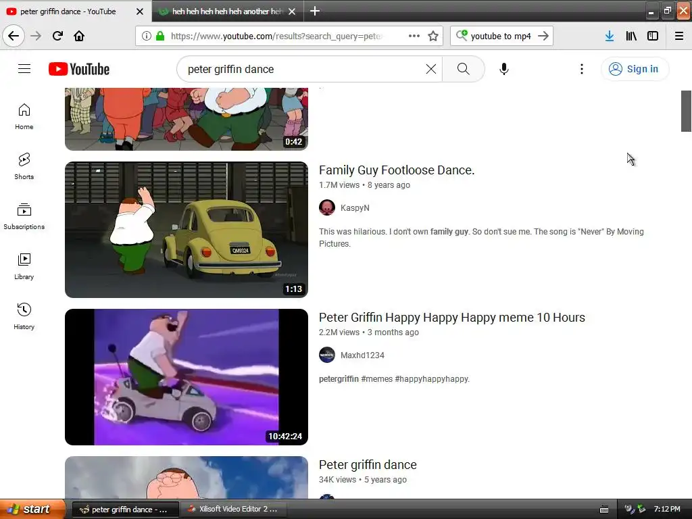Image resolution: width=692 pixels, height=519 pixels.
Task: Close the YouTube tab
Action: pyautogui.click(x=140, y=11)
